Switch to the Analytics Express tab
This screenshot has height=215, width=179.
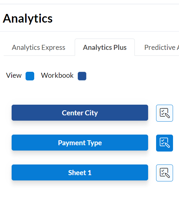tap(39, 48)
